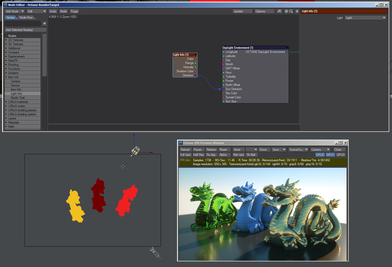Viewport: 392px width, 267px height.
Task: Open the Add Node dropdown
Action: point(15,11)
